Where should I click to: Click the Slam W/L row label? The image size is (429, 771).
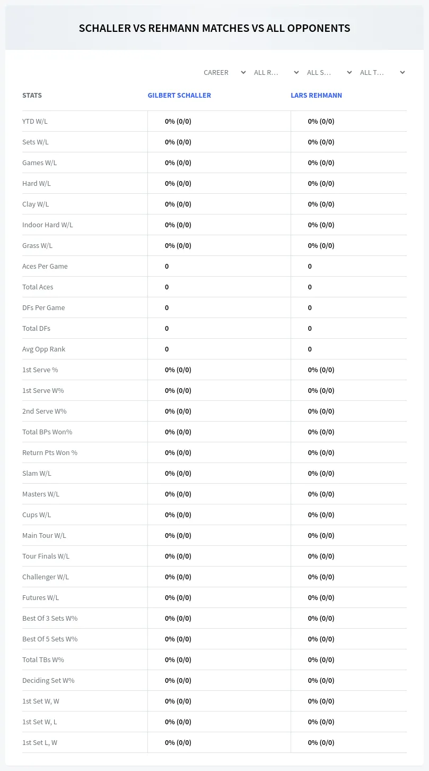point(37,473)
